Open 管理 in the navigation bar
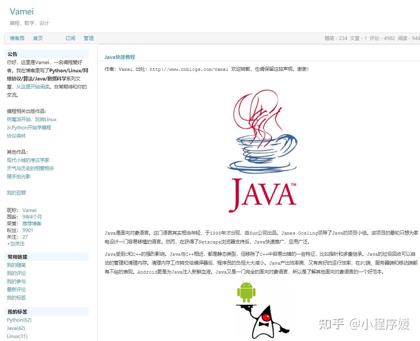This screenshot has width=420, height=341. [89, 38]
